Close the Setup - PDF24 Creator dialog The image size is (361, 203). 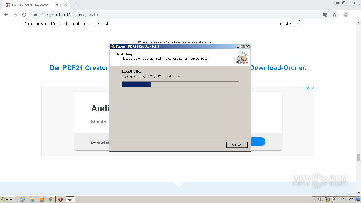point(247,47)
